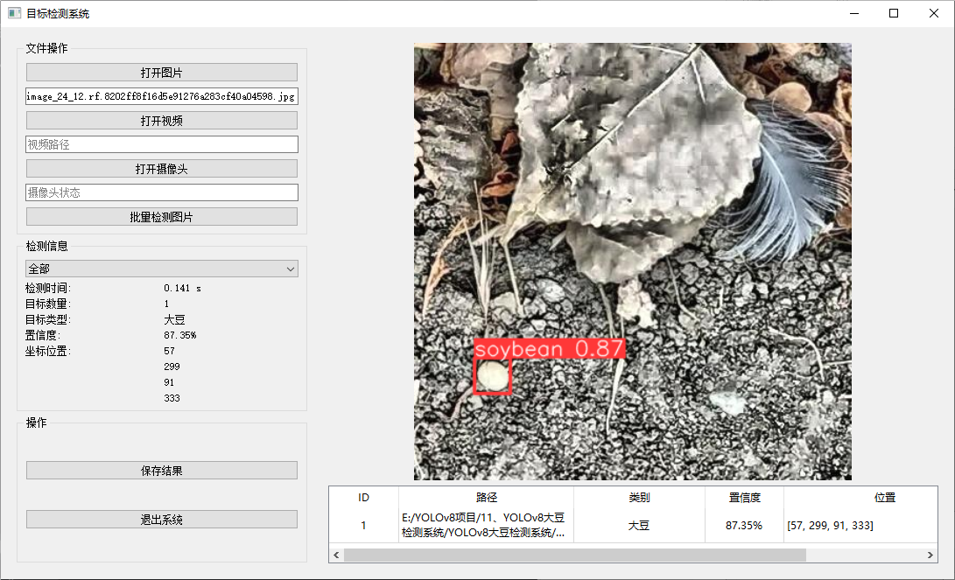
Task: Click the 打开视频 button
Action: click(161, 121)
